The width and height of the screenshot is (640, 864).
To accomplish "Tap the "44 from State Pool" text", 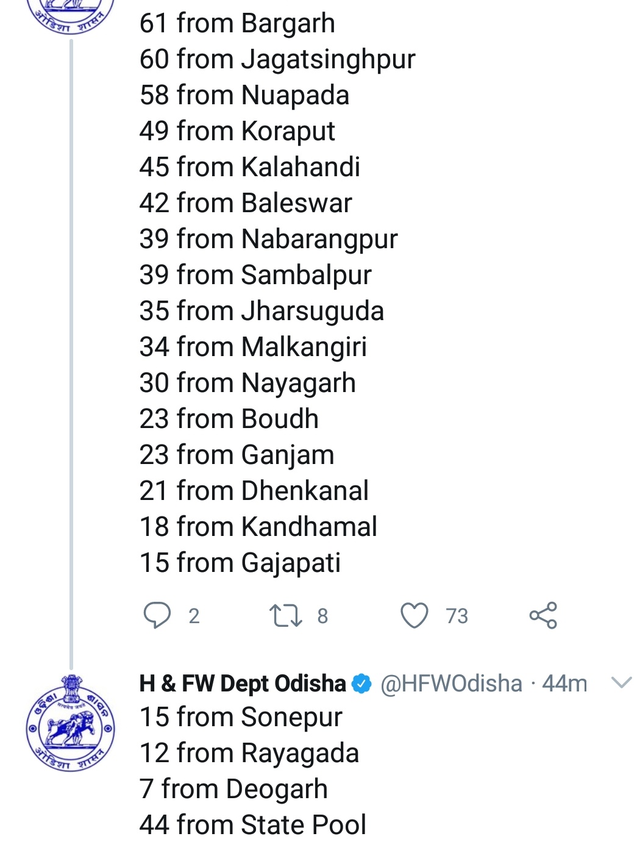I will point(252,825).
